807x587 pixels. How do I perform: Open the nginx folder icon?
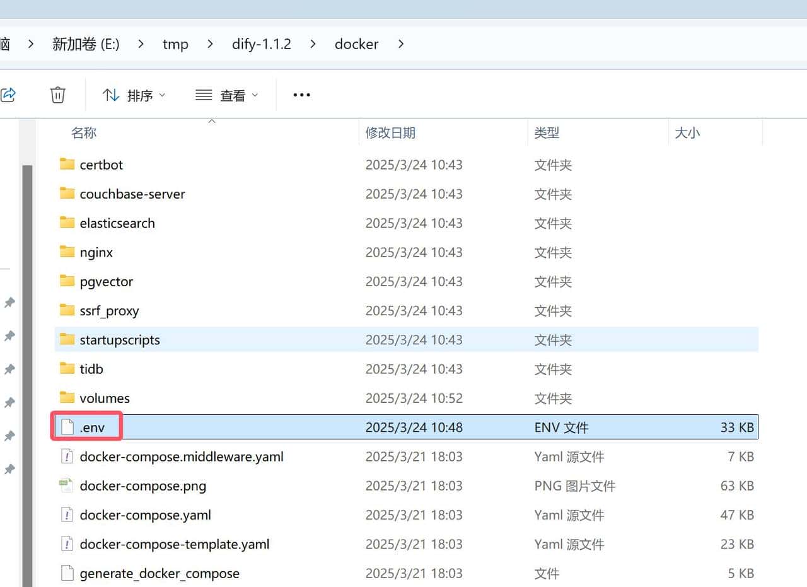[x=67, y=252]
